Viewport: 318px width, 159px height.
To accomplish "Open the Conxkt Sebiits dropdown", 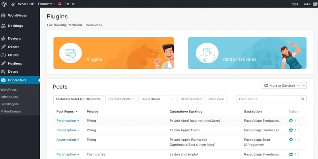I will (x=121, y=99).
